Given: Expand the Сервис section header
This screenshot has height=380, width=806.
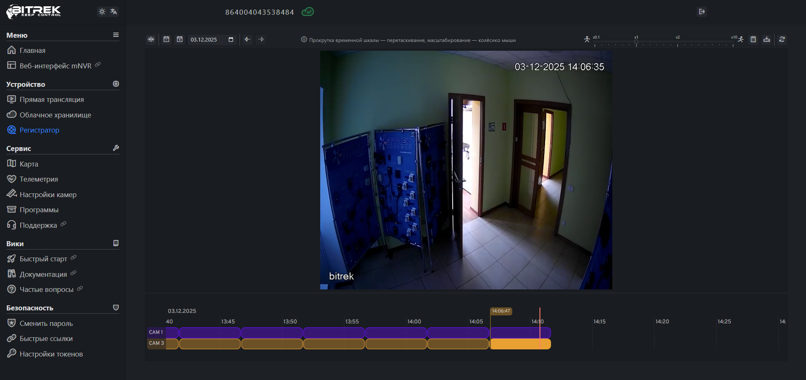Looking at the screenshot, I should tap(18, 148).
